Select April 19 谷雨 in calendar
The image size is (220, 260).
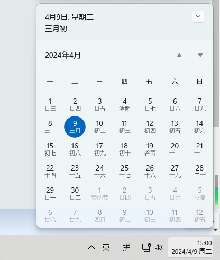(x=150, y=149)
